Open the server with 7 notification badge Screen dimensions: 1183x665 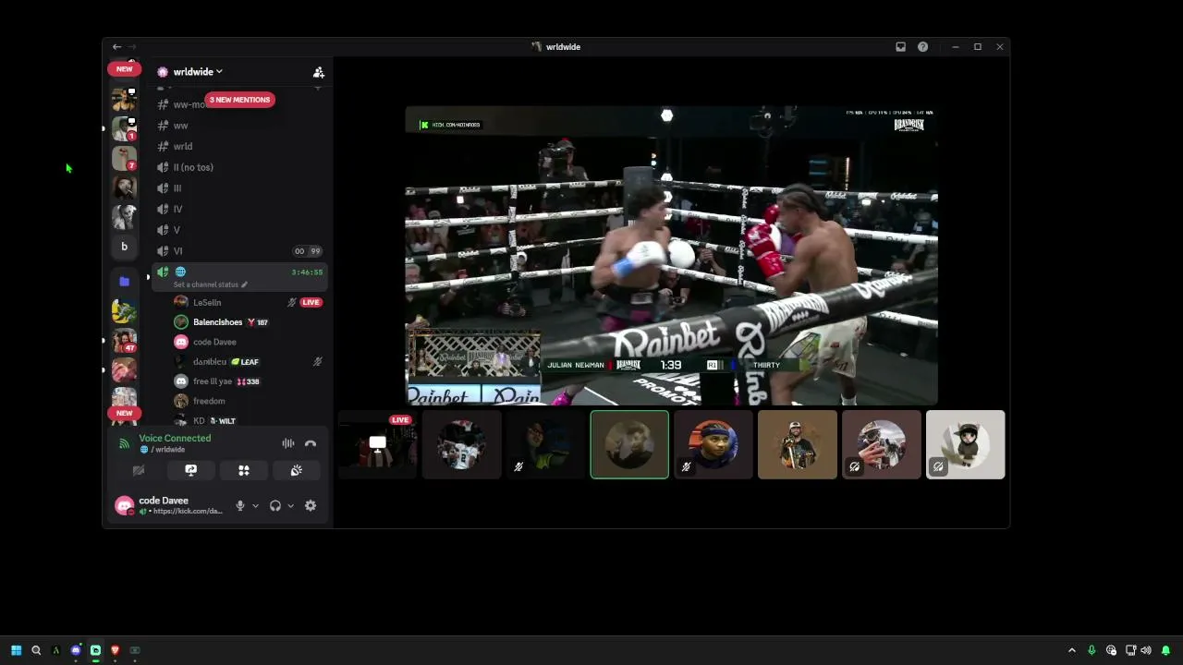(x=124, y=158)
